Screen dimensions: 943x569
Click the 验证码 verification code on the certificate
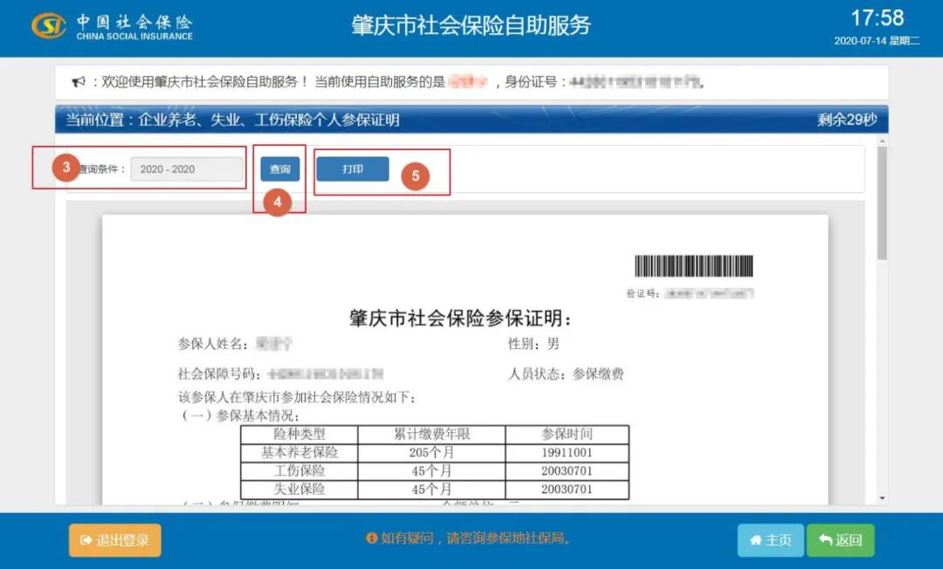[x=690, y=291]
